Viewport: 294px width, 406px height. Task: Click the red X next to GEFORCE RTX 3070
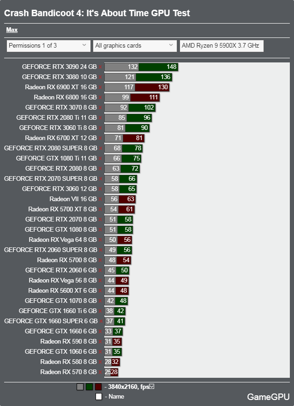(x=100, y=108)
